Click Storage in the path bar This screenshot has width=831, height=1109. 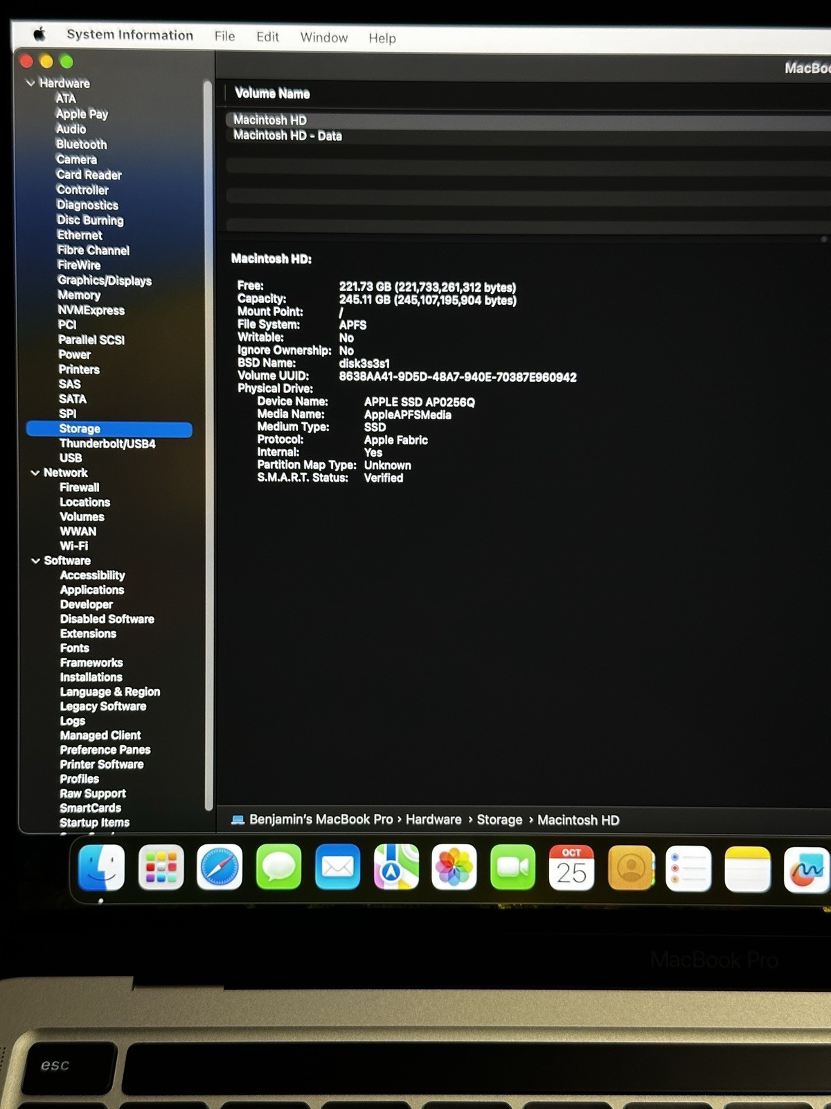click(499, 820)
